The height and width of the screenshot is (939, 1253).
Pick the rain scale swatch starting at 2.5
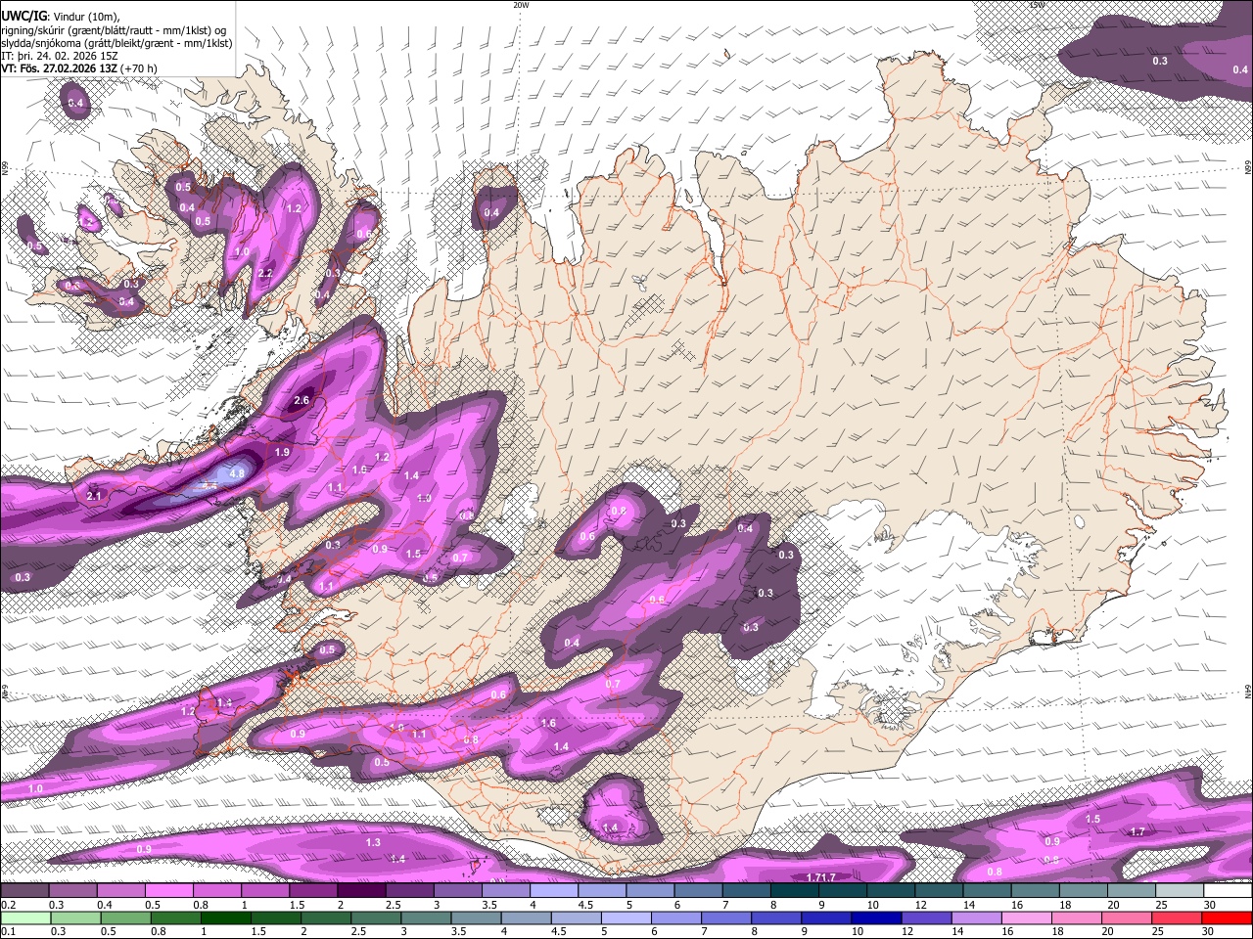coord(376,917)
